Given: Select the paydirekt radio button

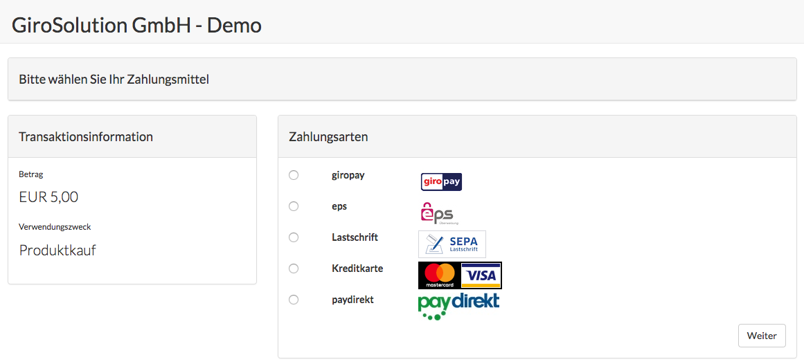Looking at the screenshot, I should click(294, 300).
